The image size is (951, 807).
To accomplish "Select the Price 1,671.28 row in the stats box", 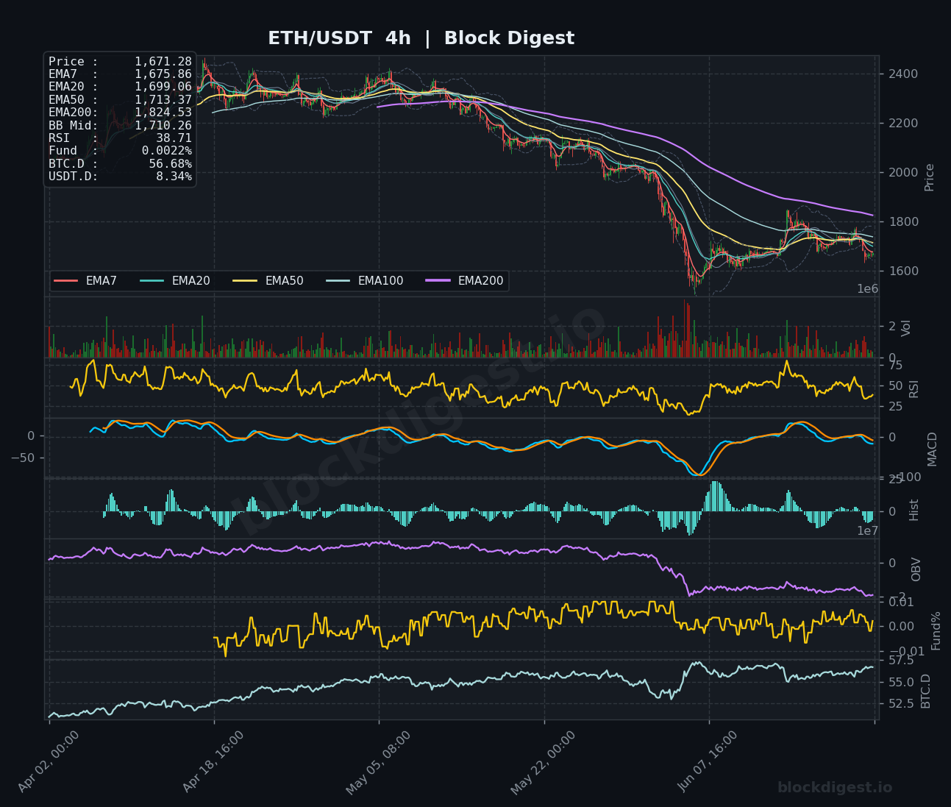I will 120,62.
